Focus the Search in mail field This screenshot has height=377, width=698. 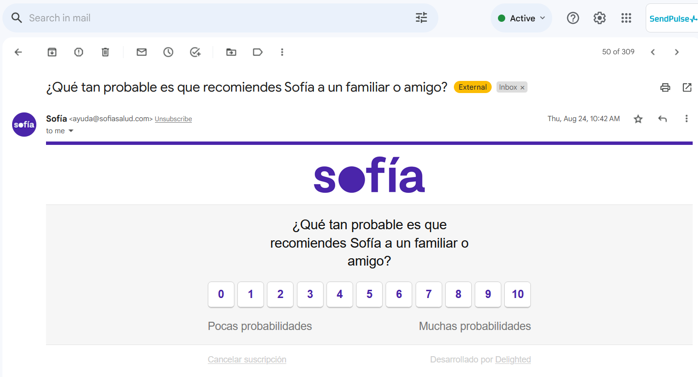pos(220,18)
